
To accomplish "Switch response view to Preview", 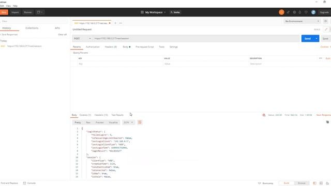I will tap(99, 122).
